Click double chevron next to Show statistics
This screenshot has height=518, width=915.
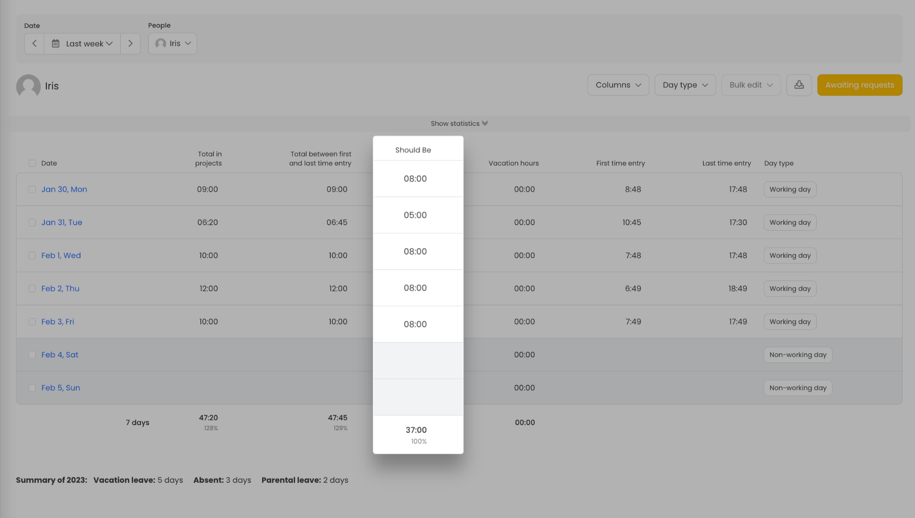(485, 124)
